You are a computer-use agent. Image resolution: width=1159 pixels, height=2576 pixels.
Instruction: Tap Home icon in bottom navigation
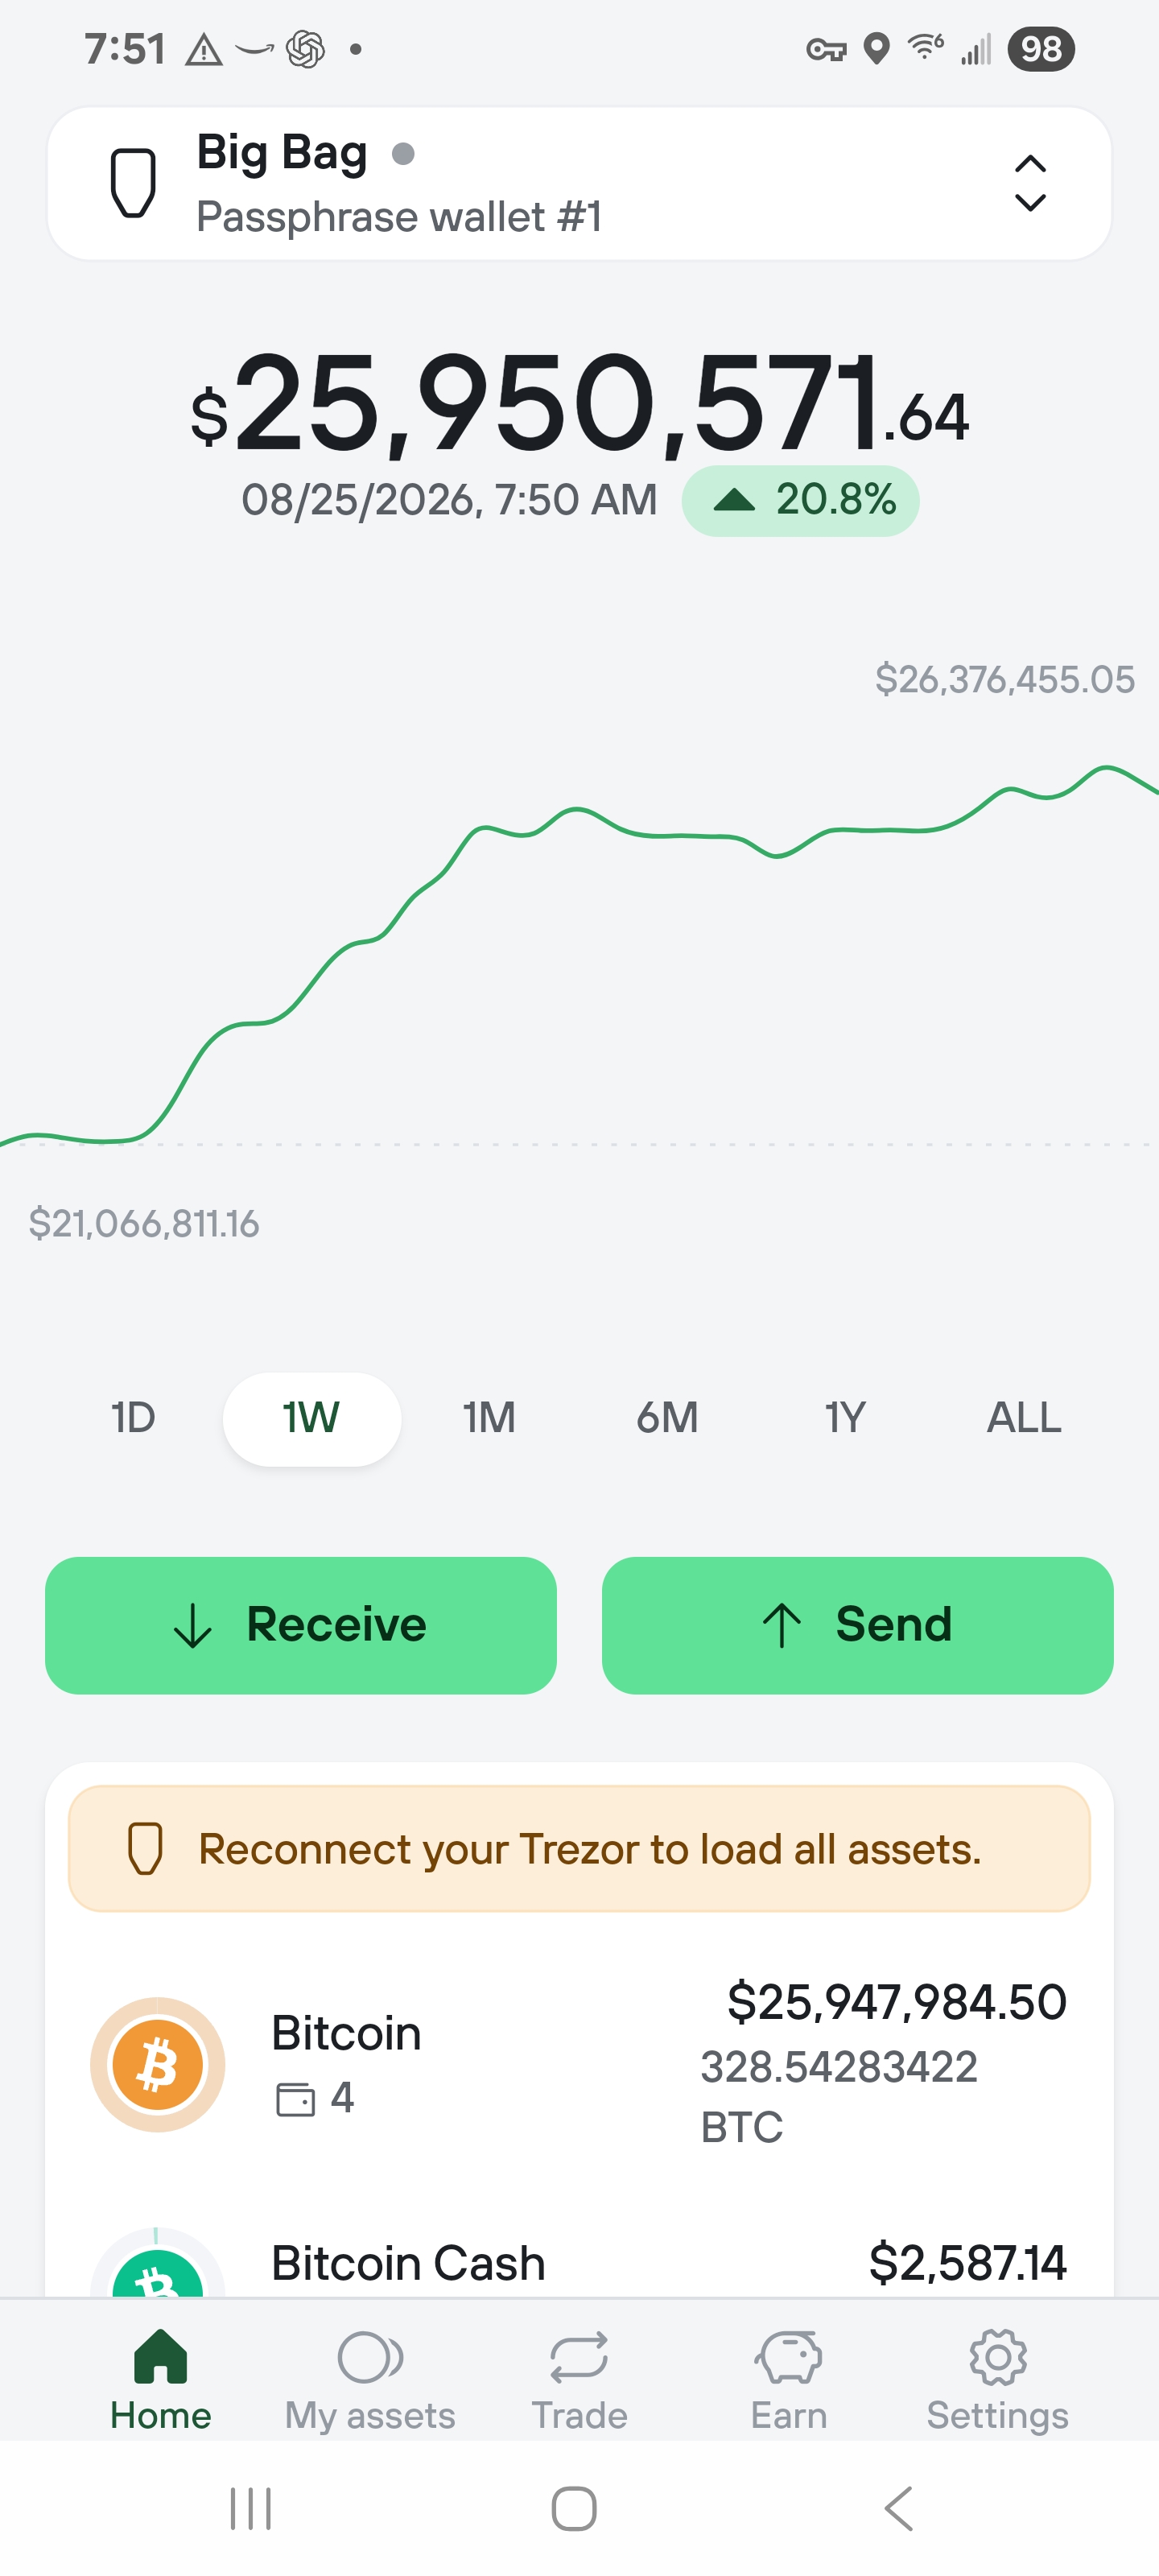160,2356
